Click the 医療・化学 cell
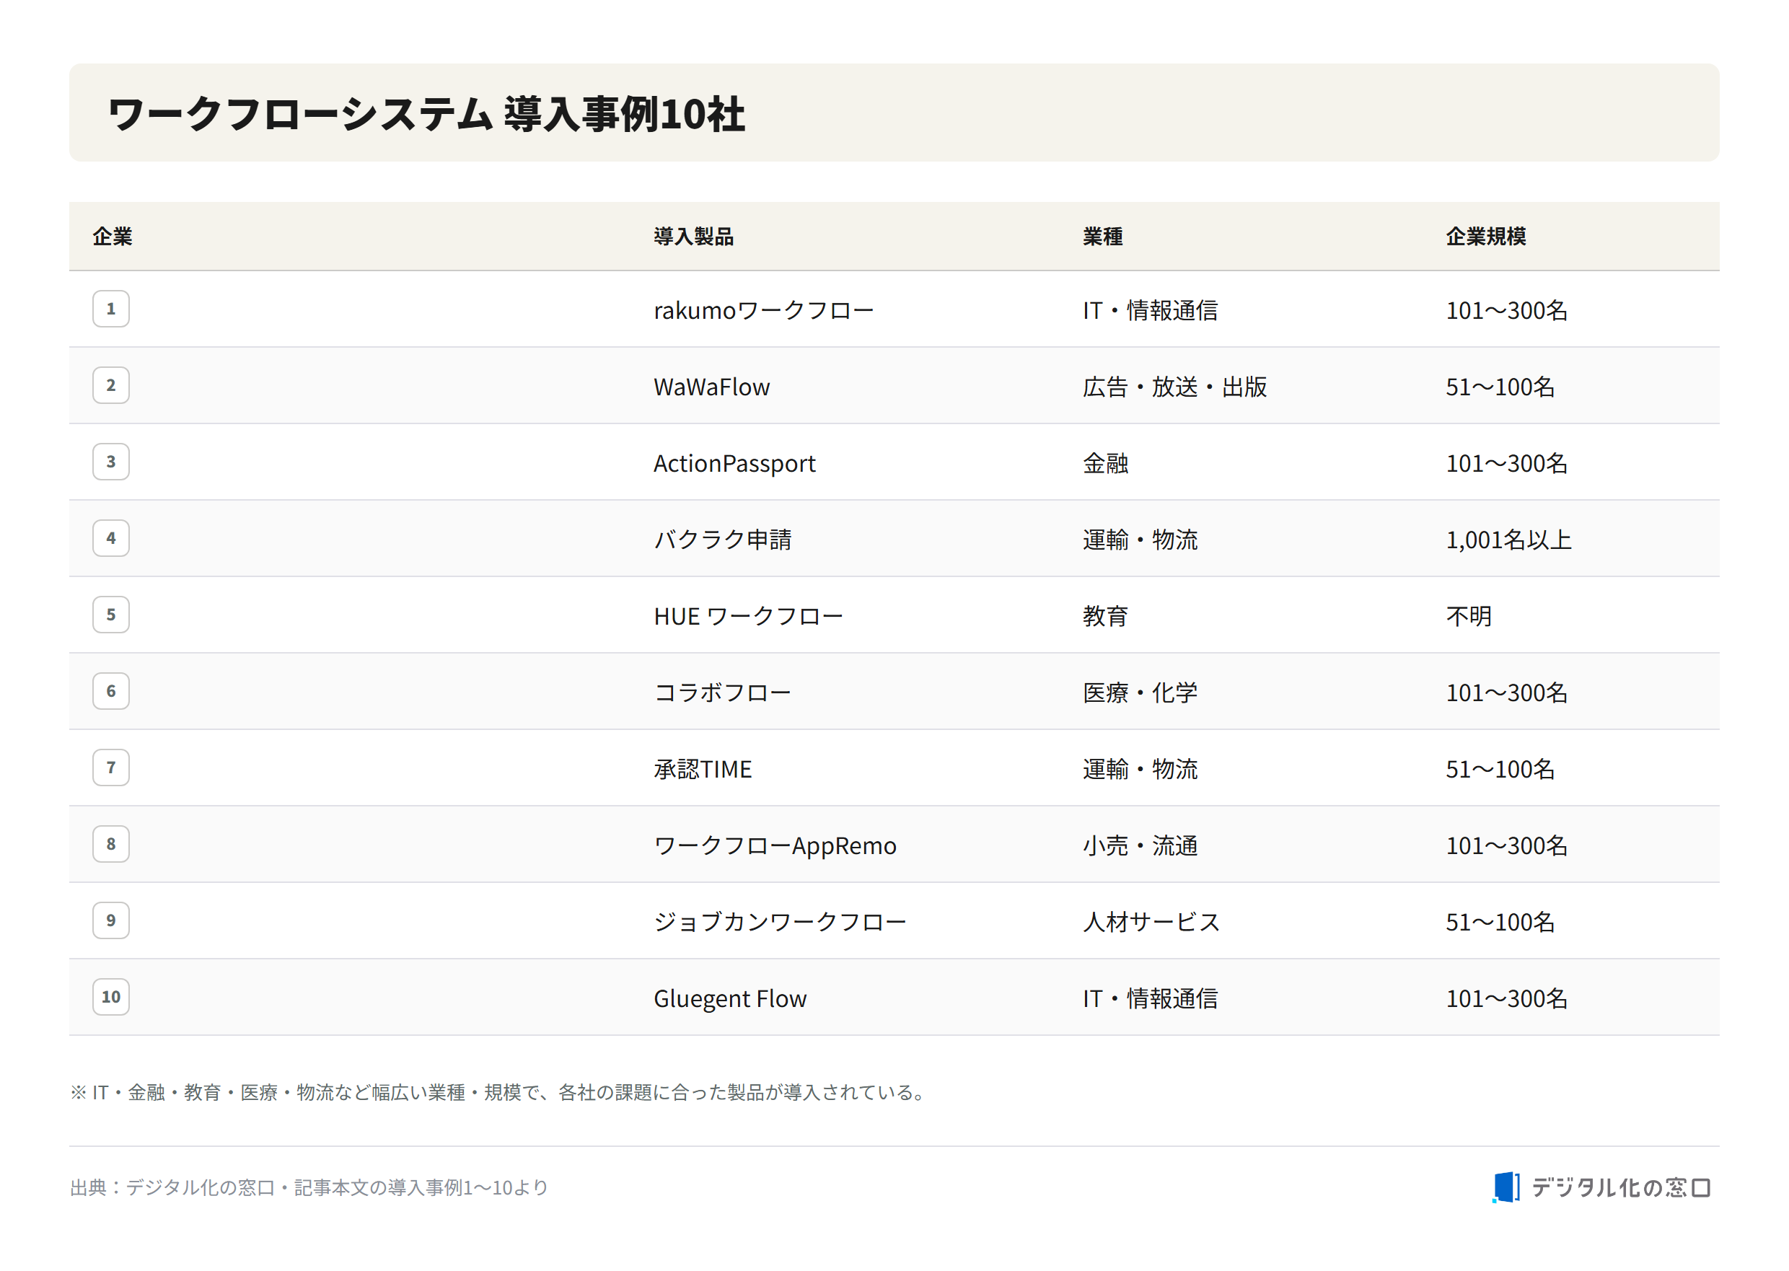Screen dimensions: 1789x1271 pos(1140,692)
